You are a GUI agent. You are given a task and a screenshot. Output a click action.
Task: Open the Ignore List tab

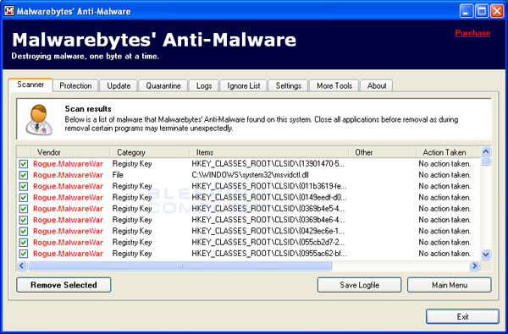(244, 85)
